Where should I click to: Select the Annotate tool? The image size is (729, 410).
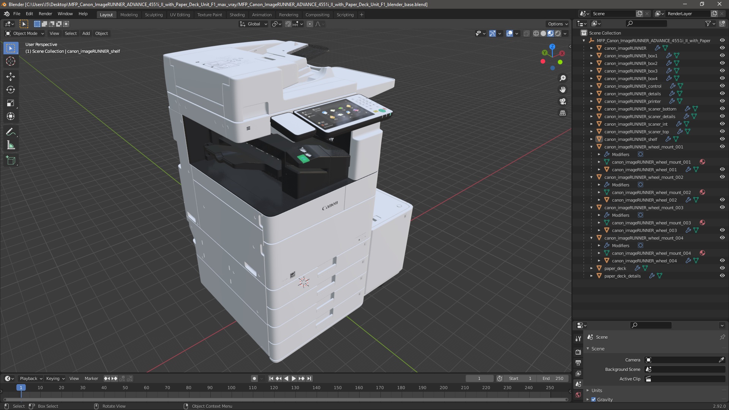[x=11, y=132]
